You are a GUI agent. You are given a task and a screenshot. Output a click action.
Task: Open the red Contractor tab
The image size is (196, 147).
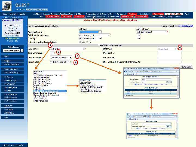tap(79, 17)
